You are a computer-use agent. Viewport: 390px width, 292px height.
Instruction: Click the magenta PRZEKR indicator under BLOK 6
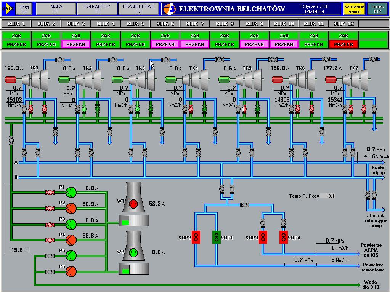click(165, 45)
